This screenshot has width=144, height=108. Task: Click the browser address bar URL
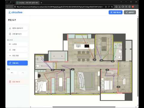[x=59, y=7]
